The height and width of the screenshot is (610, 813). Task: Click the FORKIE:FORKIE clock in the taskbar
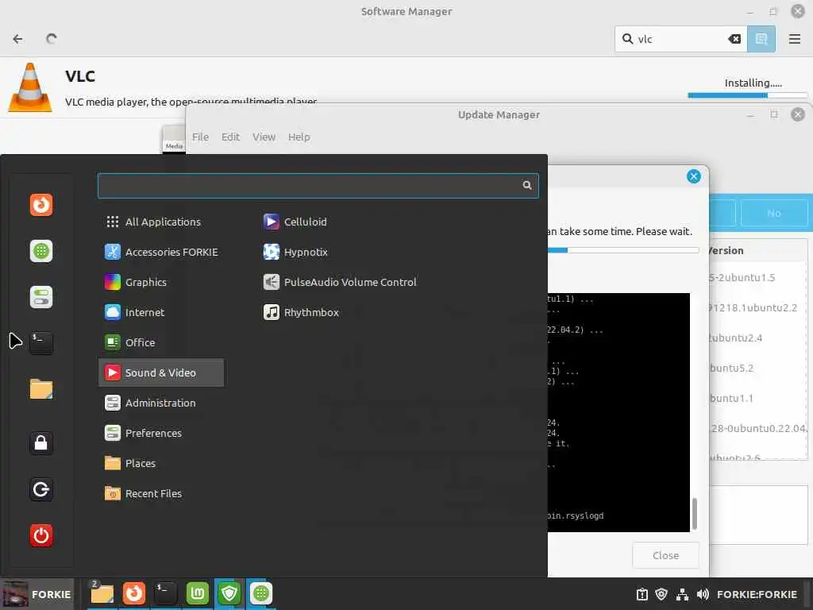pos(757,594)
